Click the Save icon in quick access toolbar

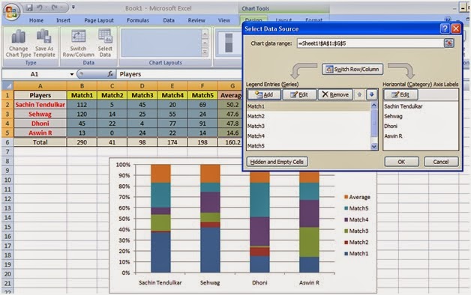[x=29, y=7]
